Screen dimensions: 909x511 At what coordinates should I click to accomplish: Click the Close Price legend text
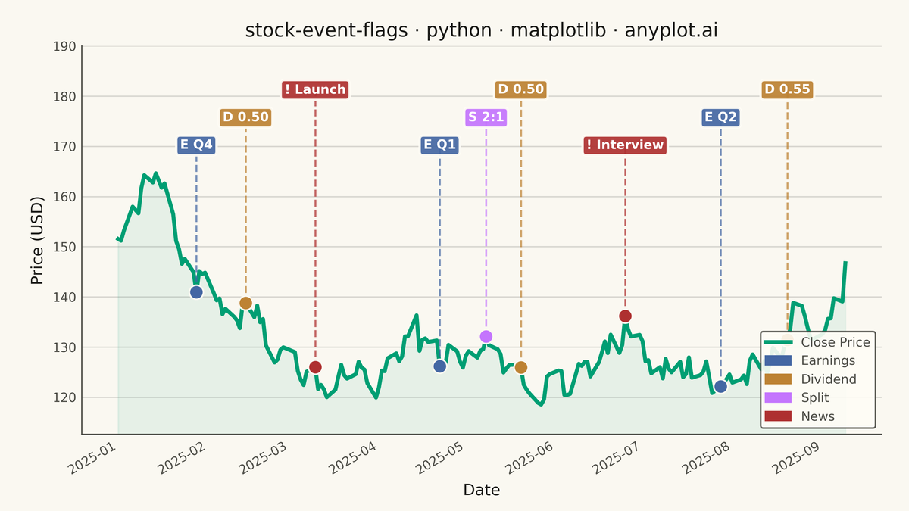(836, 342)
